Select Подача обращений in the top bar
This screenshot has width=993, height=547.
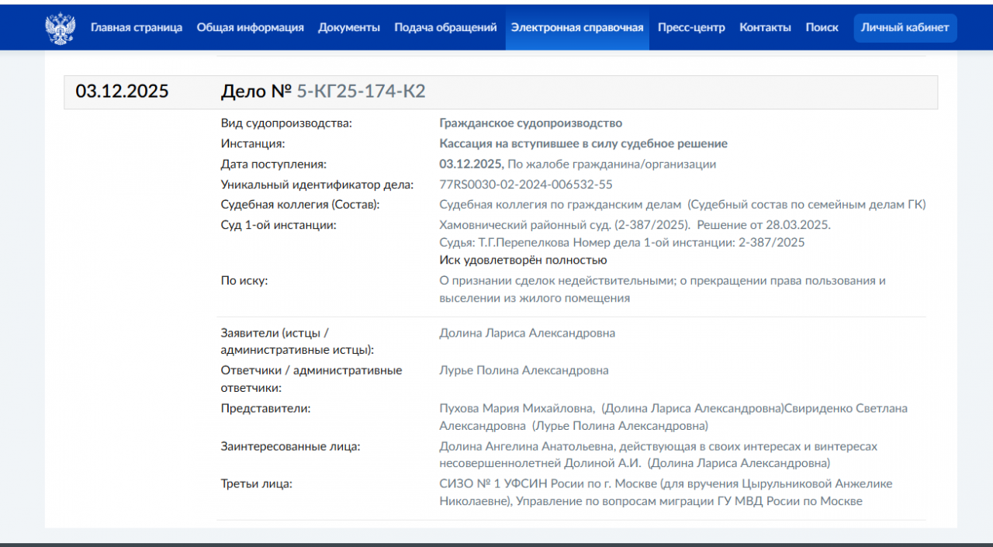coord(445,28)
